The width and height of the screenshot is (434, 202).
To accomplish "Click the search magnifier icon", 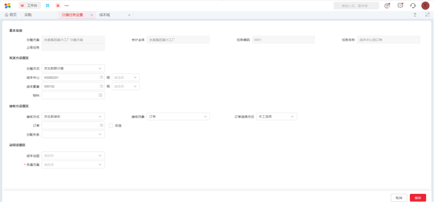I will coord(337,5).
